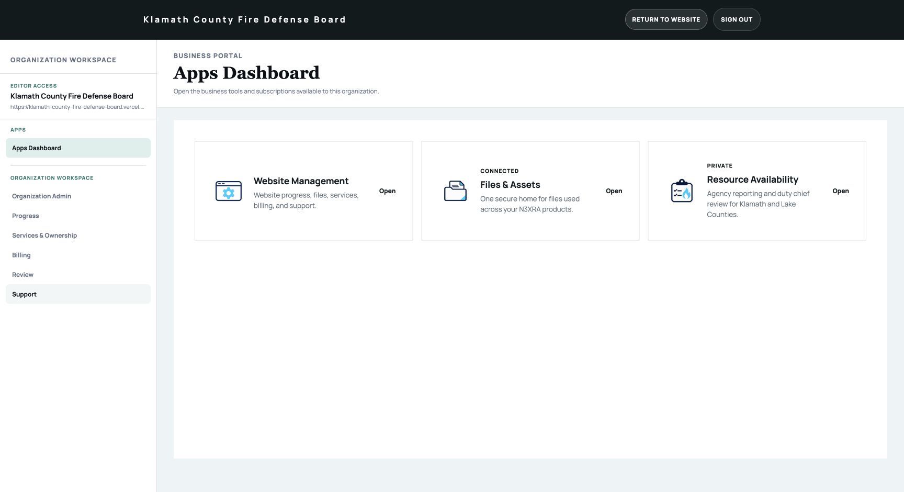Click the BUSINESS PORTAL label
Image resolution: width=904 pixels, height=492 pixels.
point(208,55)
